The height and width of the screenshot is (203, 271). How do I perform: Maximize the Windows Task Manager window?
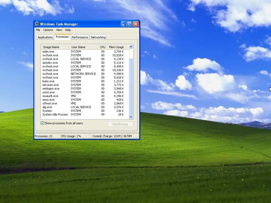click(130, 24)
